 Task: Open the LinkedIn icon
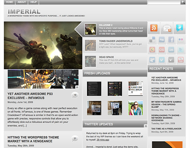point(171,50)
